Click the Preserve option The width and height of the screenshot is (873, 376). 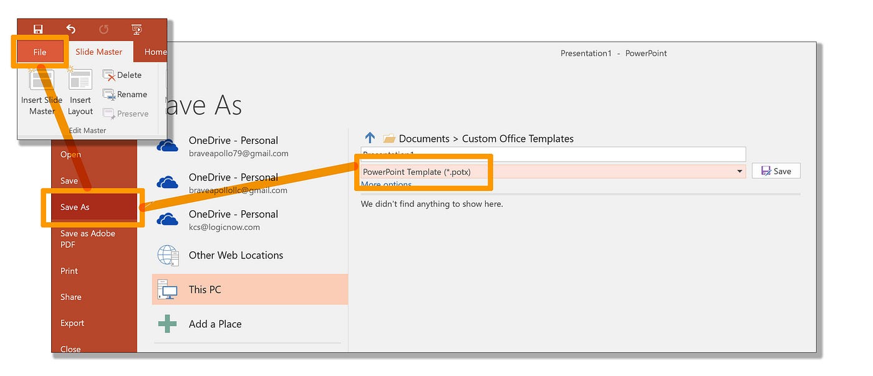coord(126,113)
